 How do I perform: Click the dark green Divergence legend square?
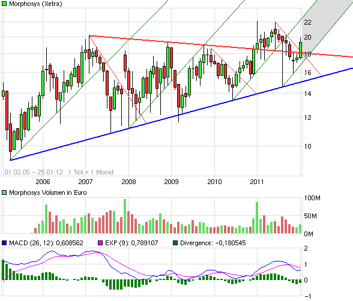(175, 243)
